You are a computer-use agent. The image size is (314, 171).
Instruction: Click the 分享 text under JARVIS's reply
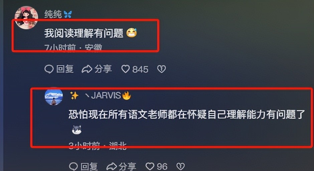(128, 166)
